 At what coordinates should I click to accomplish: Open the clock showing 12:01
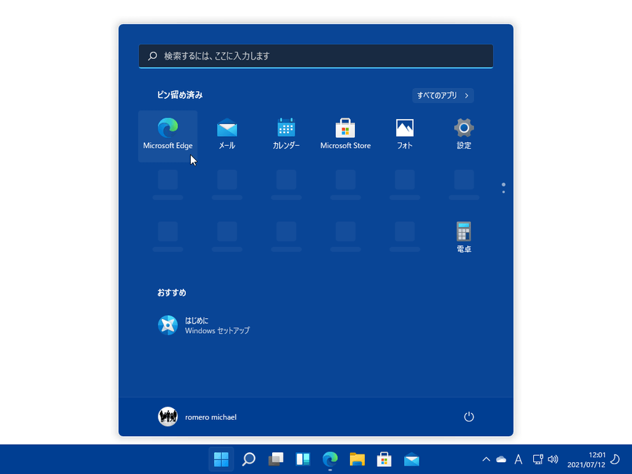tap(586, 459)
